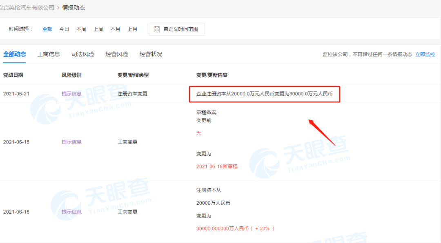The height and width of the screenshot is (243, 441).
Task: Open 提示信息 for the 章程备案 change record
Action: click(72, 142)
